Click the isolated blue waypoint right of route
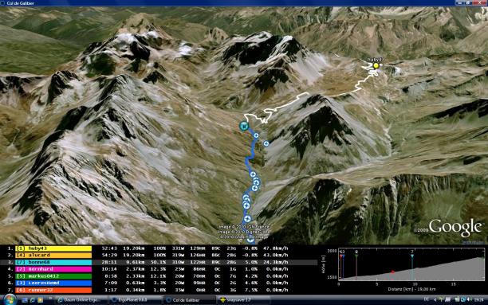 266,143
